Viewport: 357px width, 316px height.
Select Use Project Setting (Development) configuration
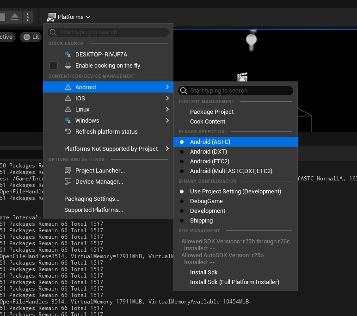click(235, 192)
